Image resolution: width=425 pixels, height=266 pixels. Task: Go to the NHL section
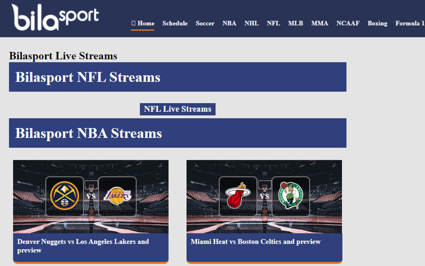(x=252, y=23)
